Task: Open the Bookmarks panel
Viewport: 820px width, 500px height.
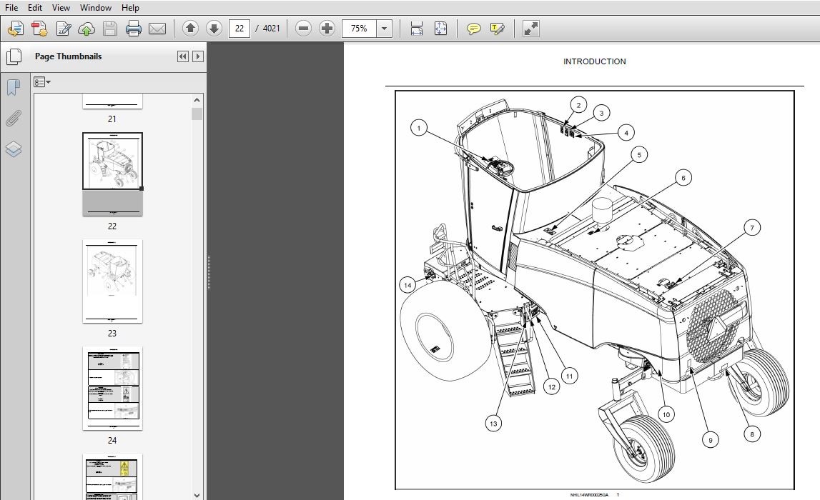Action: (14, 86)
